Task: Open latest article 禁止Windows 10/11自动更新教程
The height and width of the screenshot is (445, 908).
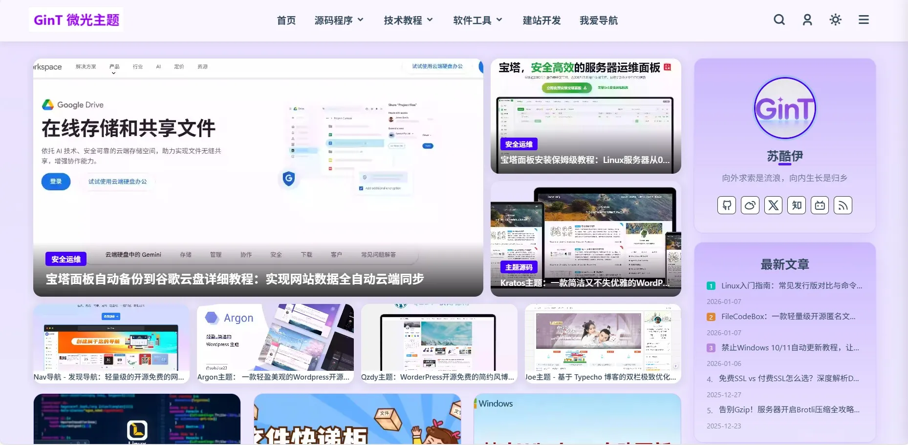Action: coord(790,348)
